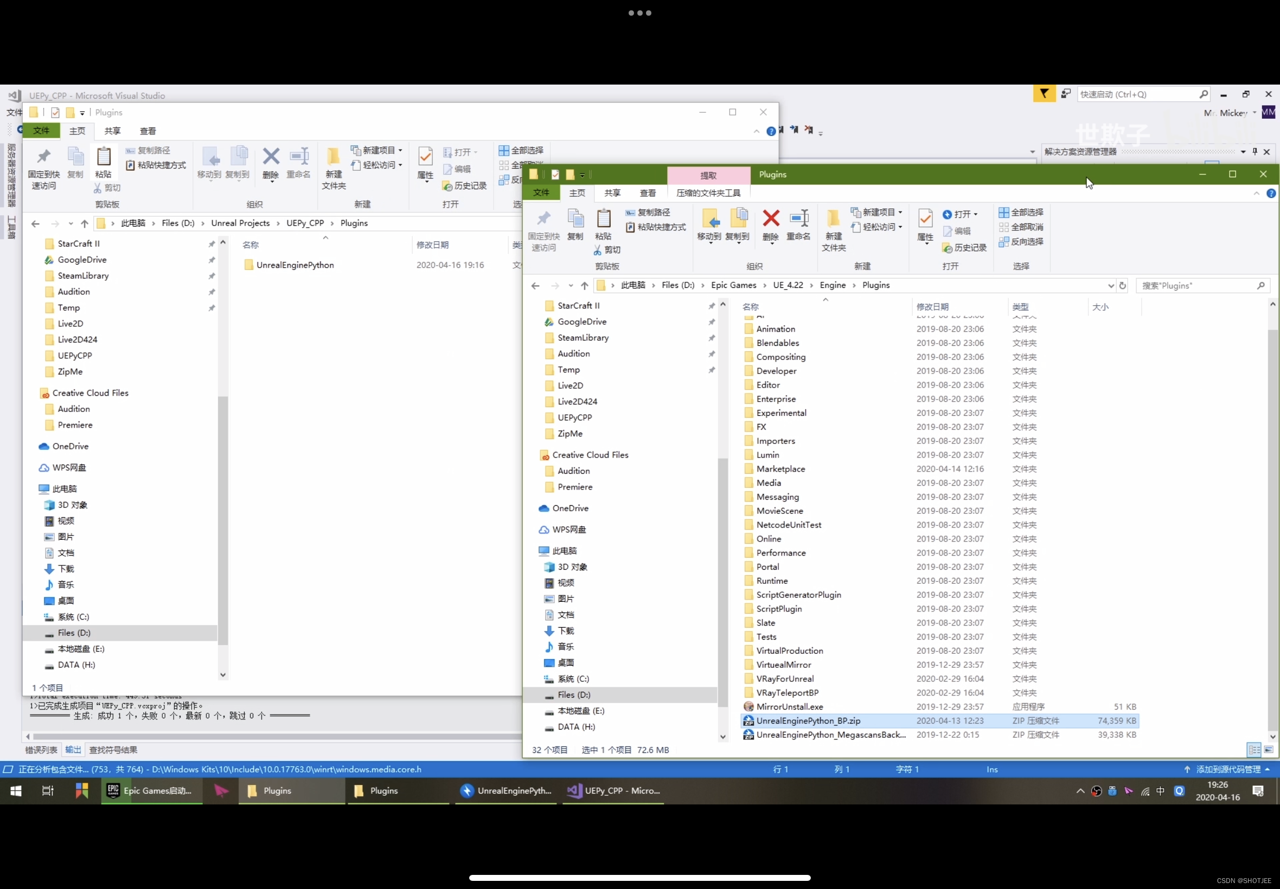Image resolution: width=1280 pixels, height=889 pixels.
Task: Click Pin to Quick access in front Plugins window
Action: [543, 229]
